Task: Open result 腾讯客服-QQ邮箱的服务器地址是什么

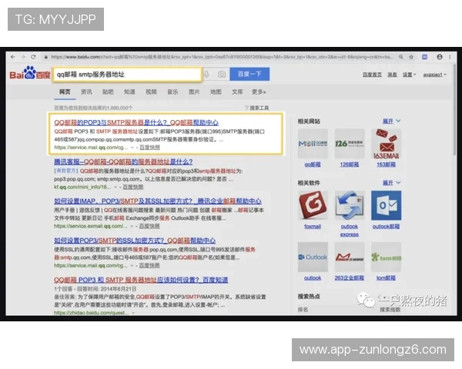Action: pyautogui.click(x=123, y=161)
